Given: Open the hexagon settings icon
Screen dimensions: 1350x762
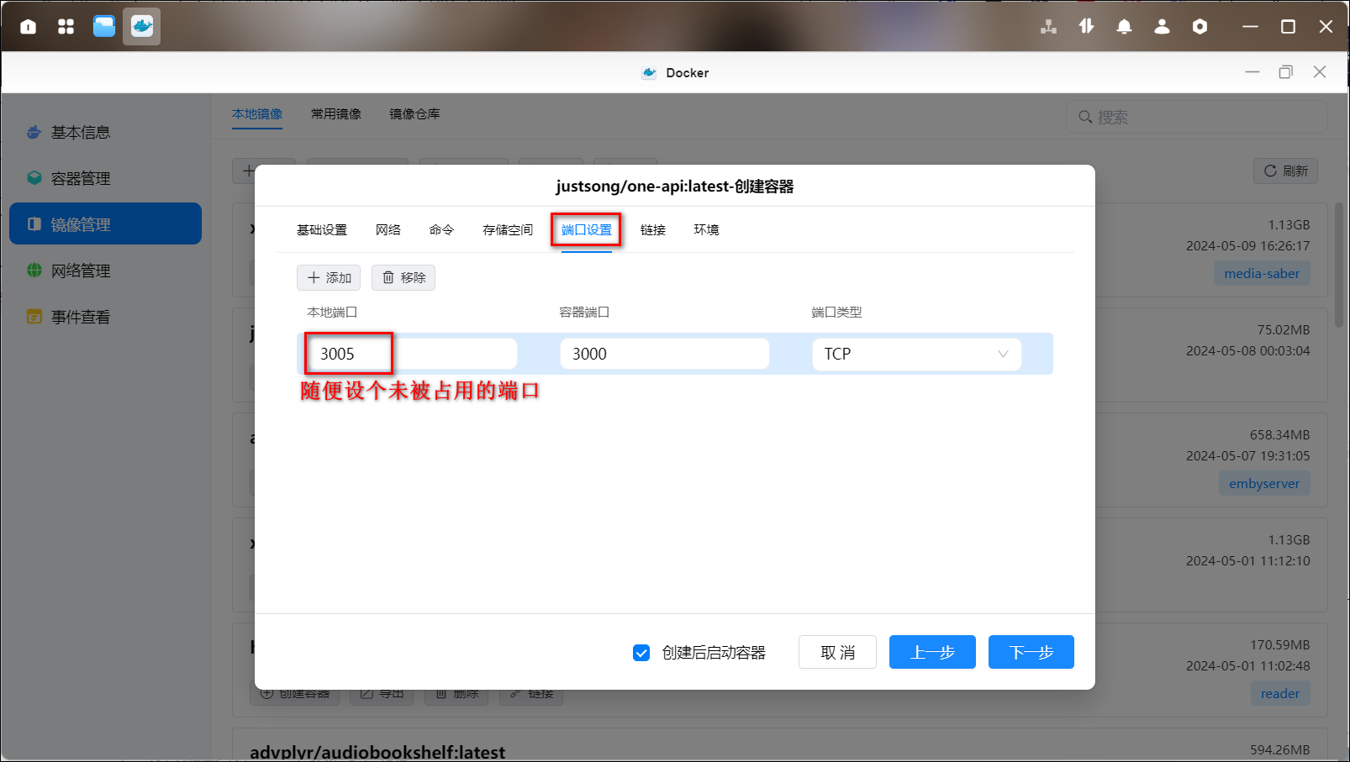Looking at the screenshot, I should tap(1200, 27).
